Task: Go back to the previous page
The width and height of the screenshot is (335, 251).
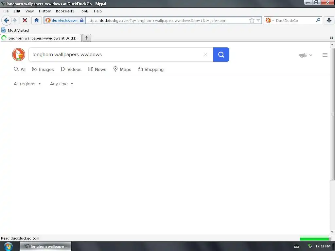Action: (7, 21)
